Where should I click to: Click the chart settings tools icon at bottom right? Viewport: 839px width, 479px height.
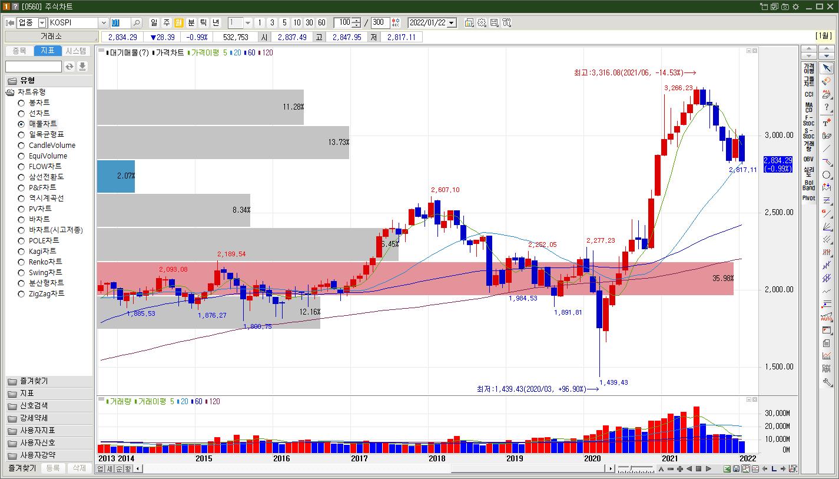click(x=792, y=469)
